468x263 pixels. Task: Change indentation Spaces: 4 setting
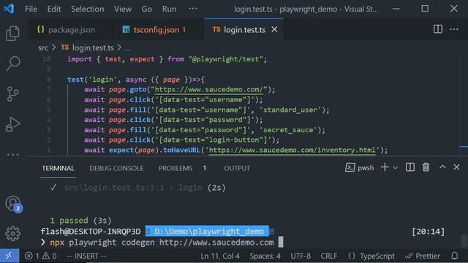[x=265, y=256]
